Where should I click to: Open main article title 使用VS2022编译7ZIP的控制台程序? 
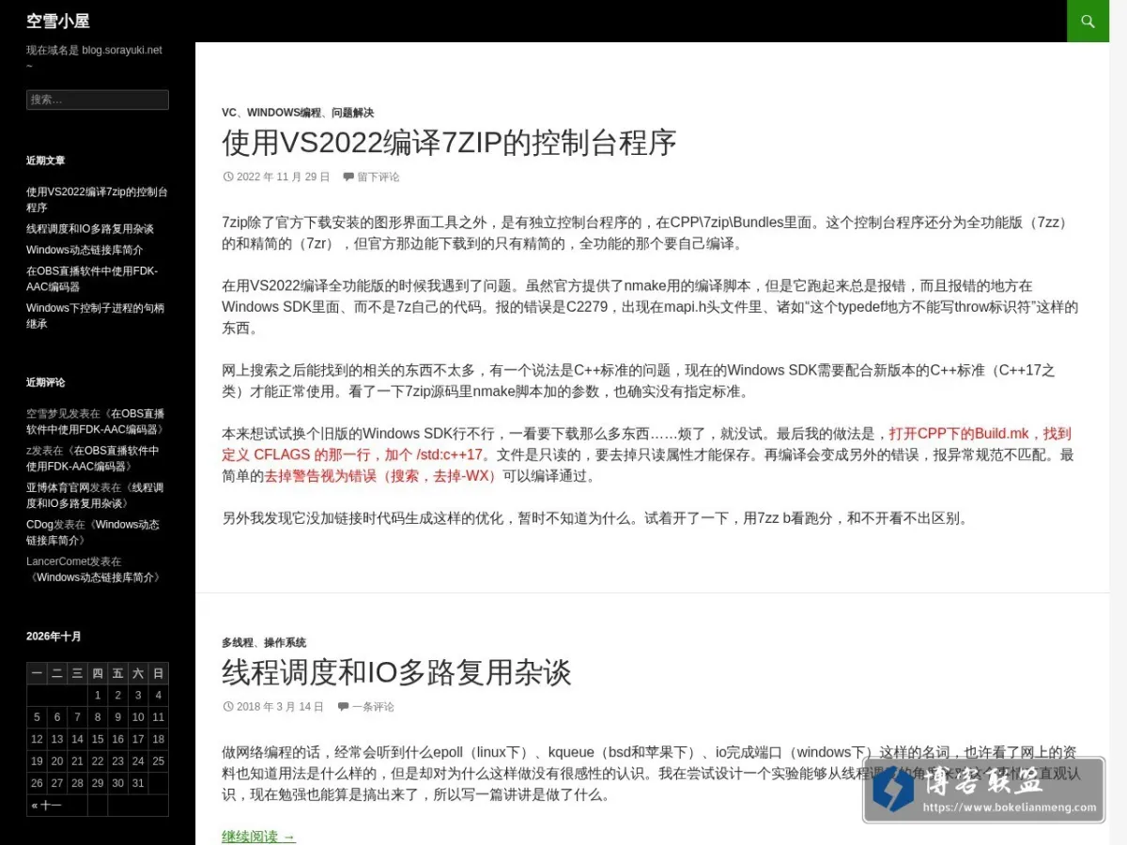click(449, 143)
